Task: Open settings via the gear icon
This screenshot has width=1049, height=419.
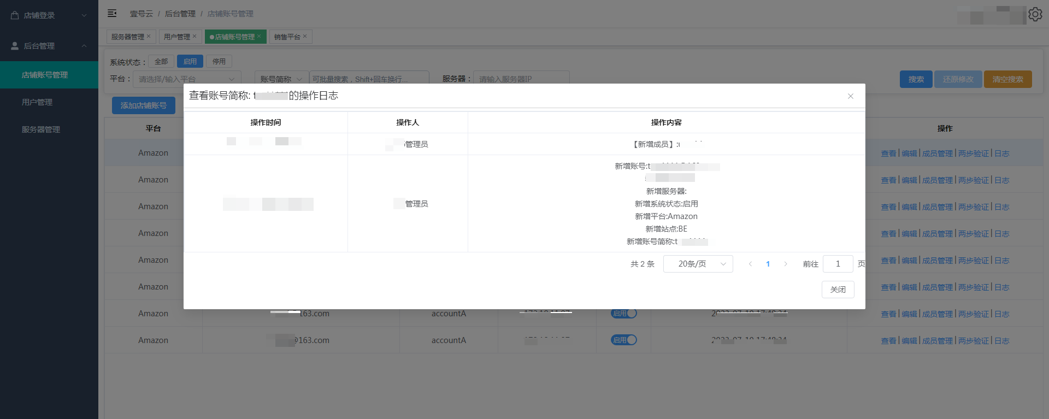Action: [x=1035, y=14]
